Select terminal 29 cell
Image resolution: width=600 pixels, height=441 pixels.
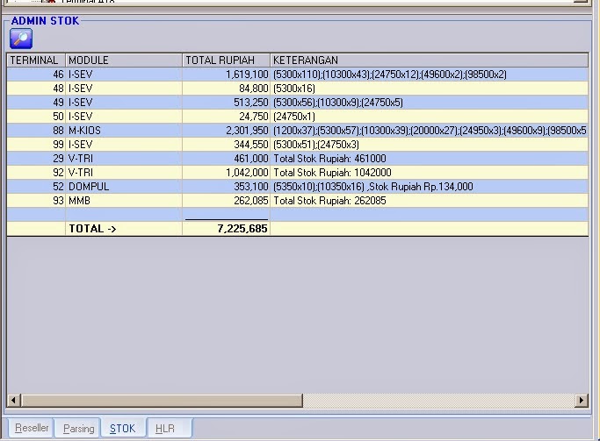click(36, 159)
